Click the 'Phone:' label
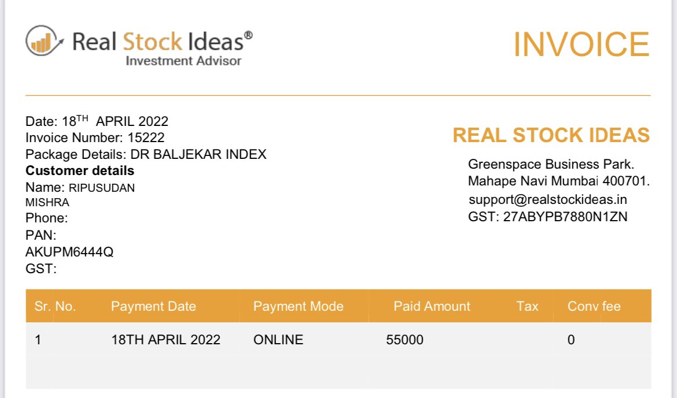The image size is (677, 398). click(x=47, y=218)
